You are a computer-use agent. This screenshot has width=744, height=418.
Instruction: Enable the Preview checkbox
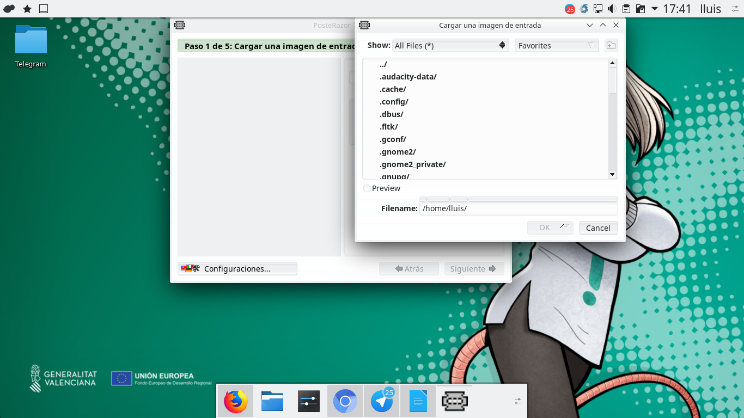tap(367, 188)
